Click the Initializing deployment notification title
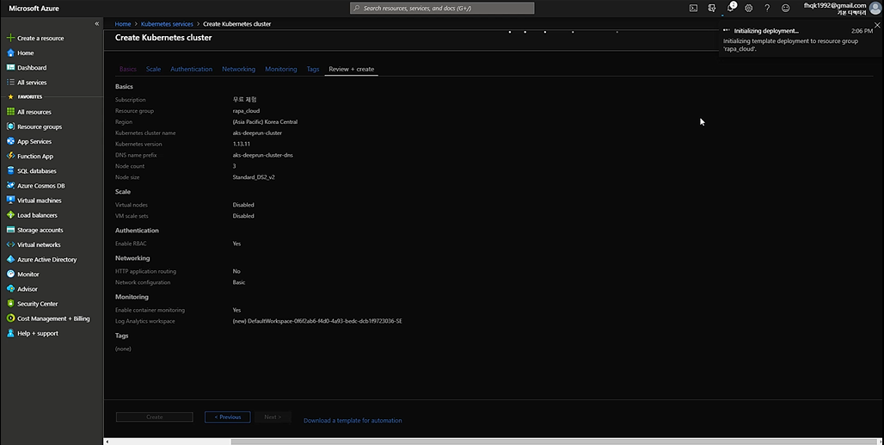The height and width of the screenshot is (445, 884). [x=766, y=31]
